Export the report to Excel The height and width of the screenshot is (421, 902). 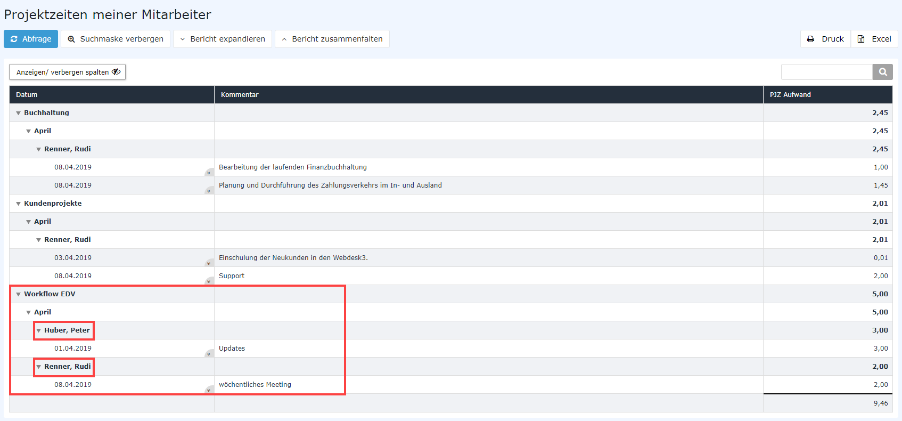[x=874, y=39]
